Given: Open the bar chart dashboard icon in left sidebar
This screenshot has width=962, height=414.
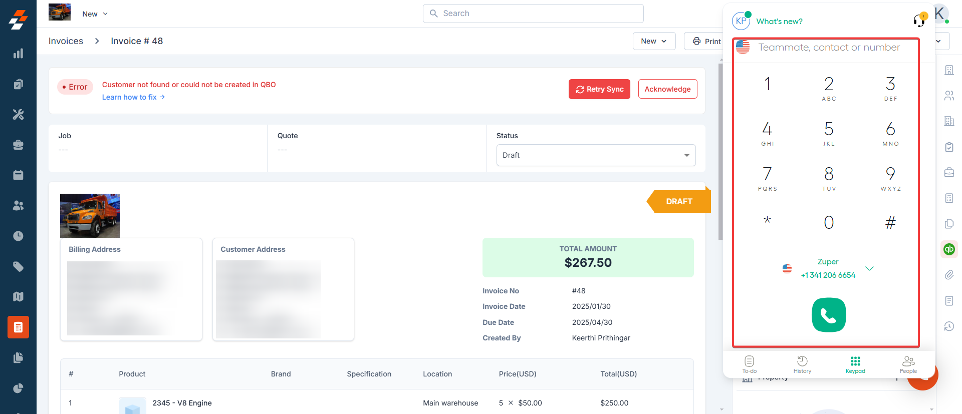Looking at the screenshot, I should (x=18, y=54).
